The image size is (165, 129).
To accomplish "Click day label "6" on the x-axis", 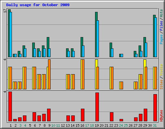I will (35, 125).
